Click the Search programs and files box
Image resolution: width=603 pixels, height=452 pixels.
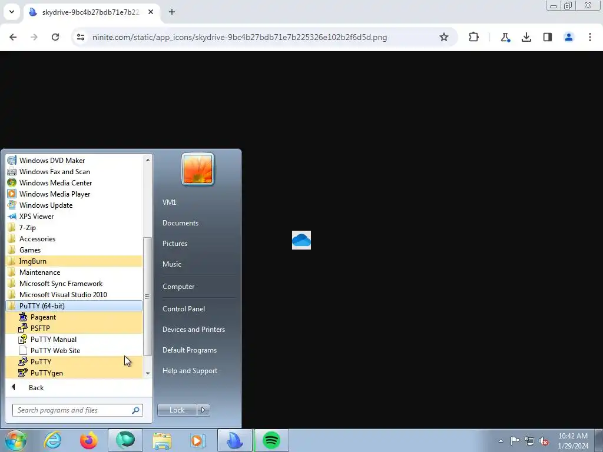77,410
